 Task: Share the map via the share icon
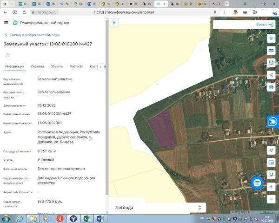click(x=271, y=75)
